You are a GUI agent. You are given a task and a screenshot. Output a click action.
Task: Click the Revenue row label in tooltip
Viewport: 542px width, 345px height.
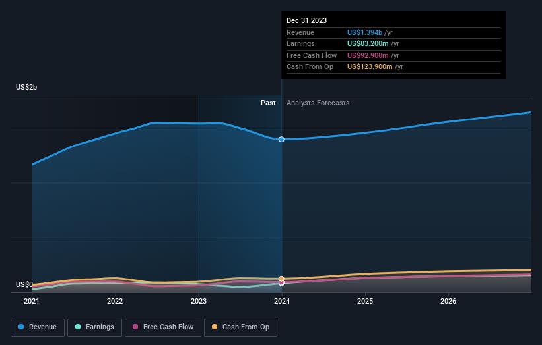pyautogui.click(x=300, y=32)
